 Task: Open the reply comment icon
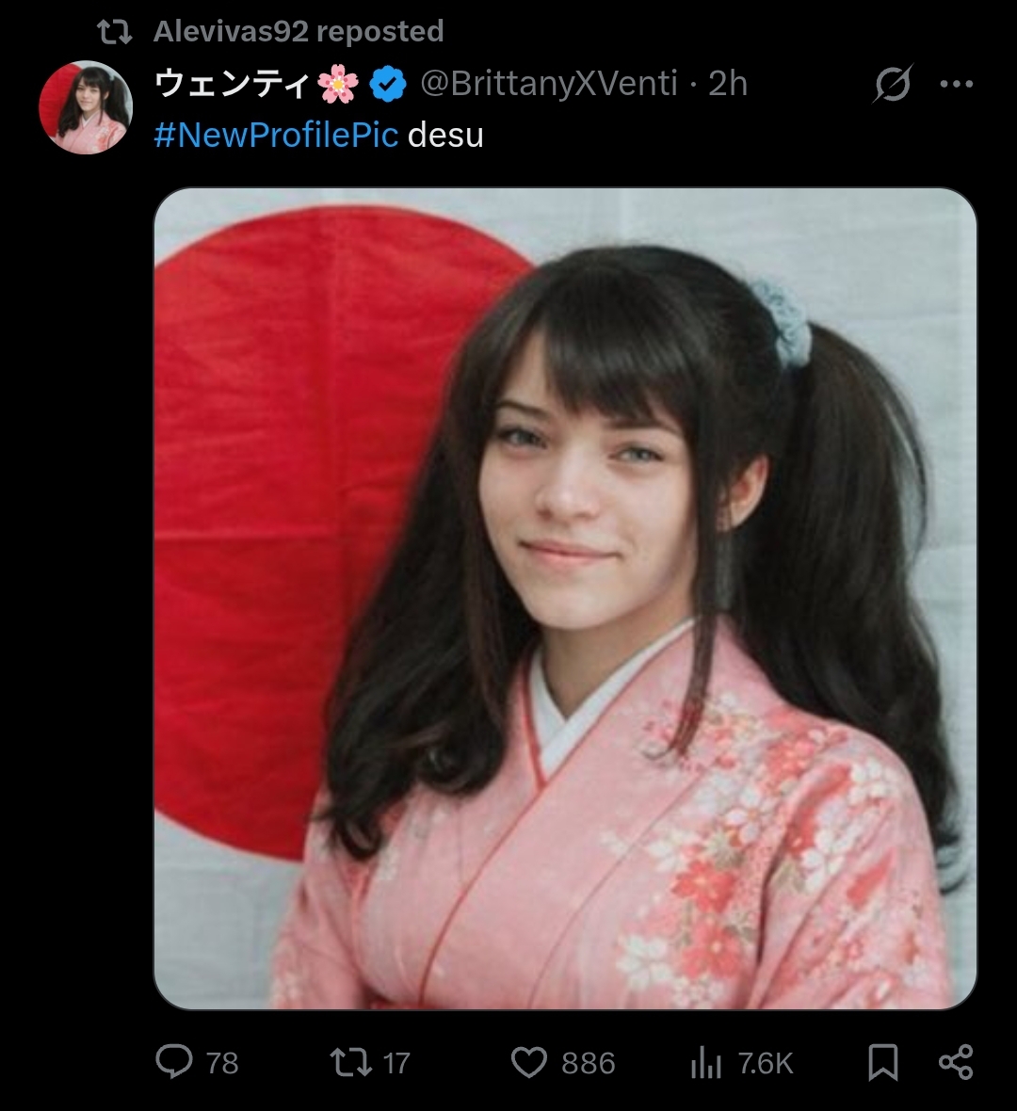(173, 1062)
